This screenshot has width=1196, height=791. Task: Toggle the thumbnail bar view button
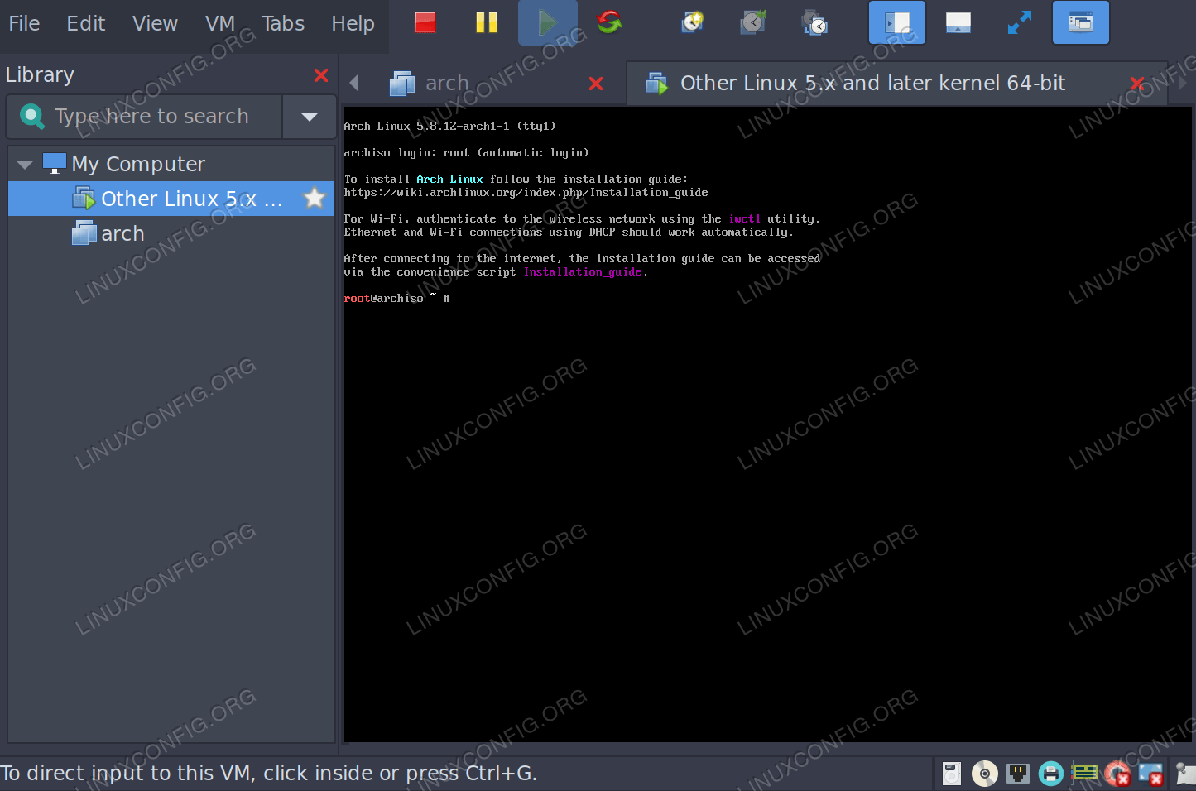[958, 22]
